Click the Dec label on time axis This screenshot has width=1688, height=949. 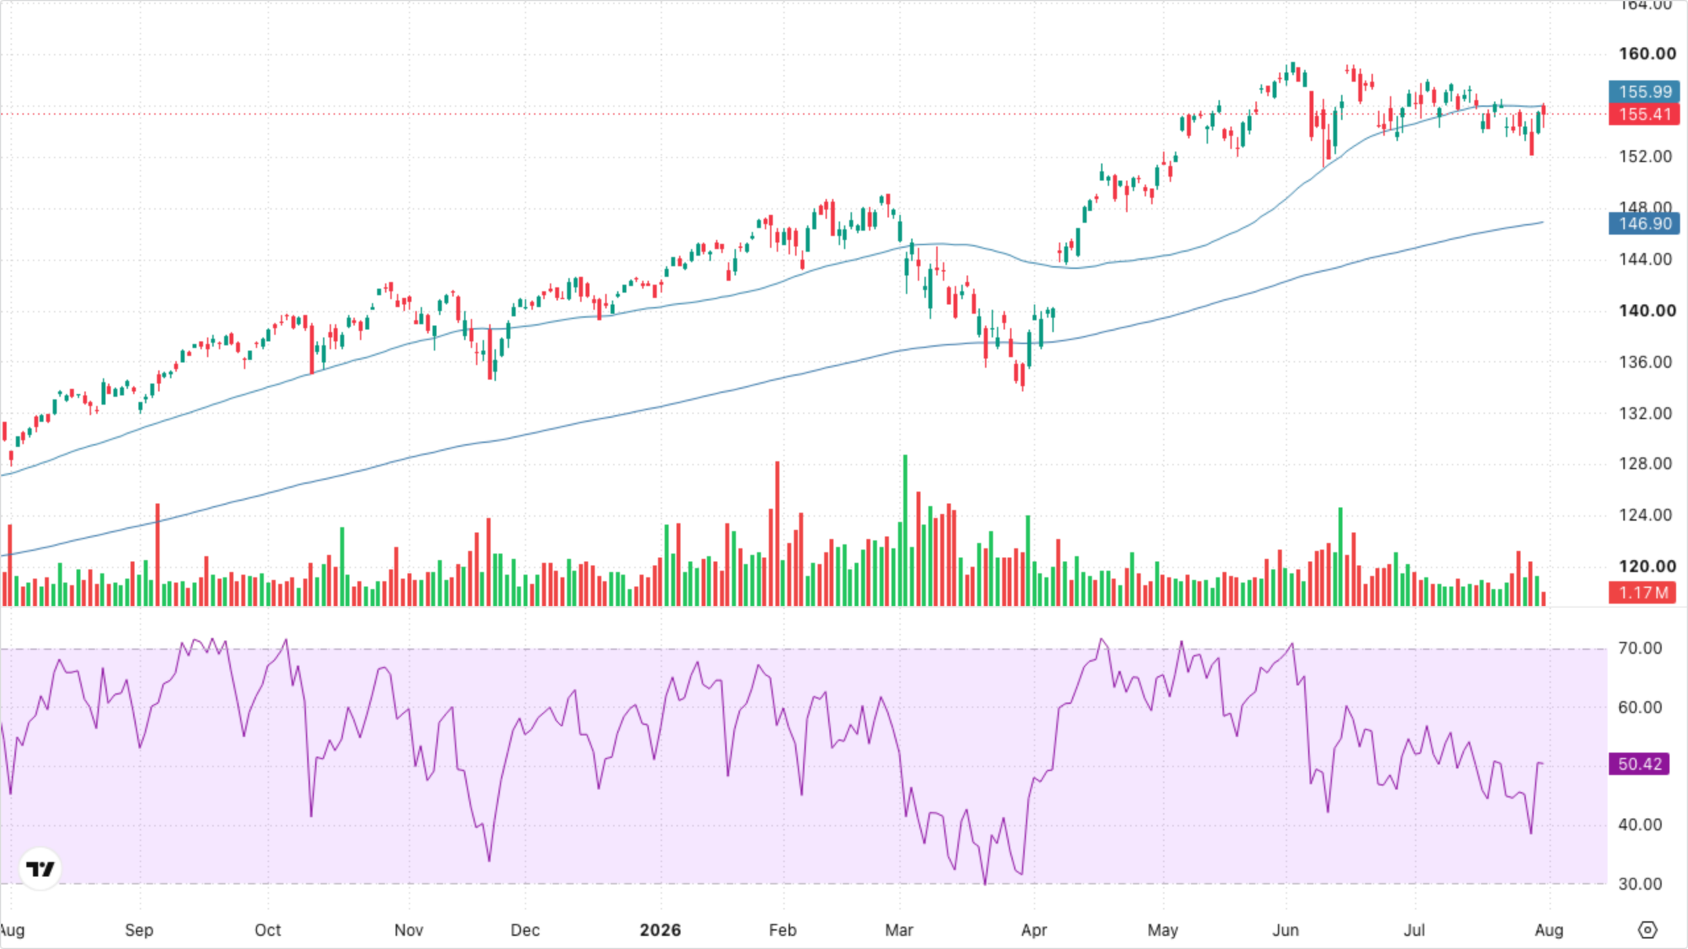pyautogui.click(x=526, y=930)
